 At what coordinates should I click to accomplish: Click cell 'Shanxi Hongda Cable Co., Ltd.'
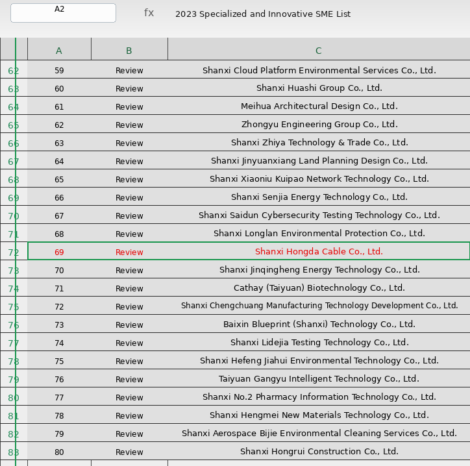(319, 251)
